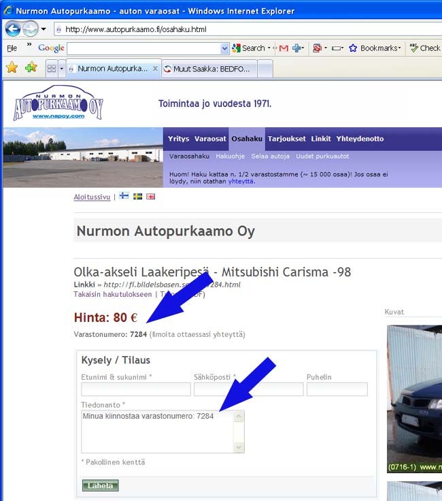Open the Yritys navigation item

tap(178, 139)
